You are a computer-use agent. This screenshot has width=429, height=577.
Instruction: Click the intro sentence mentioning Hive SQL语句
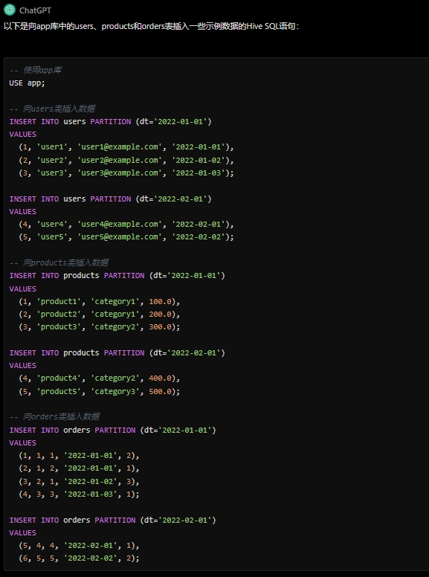[151, 27]
